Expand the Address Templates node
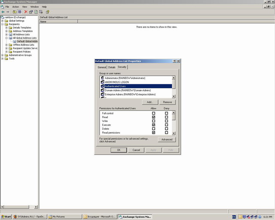The width and height of the screenshot is (275, 220). click(x=6, y=31)
